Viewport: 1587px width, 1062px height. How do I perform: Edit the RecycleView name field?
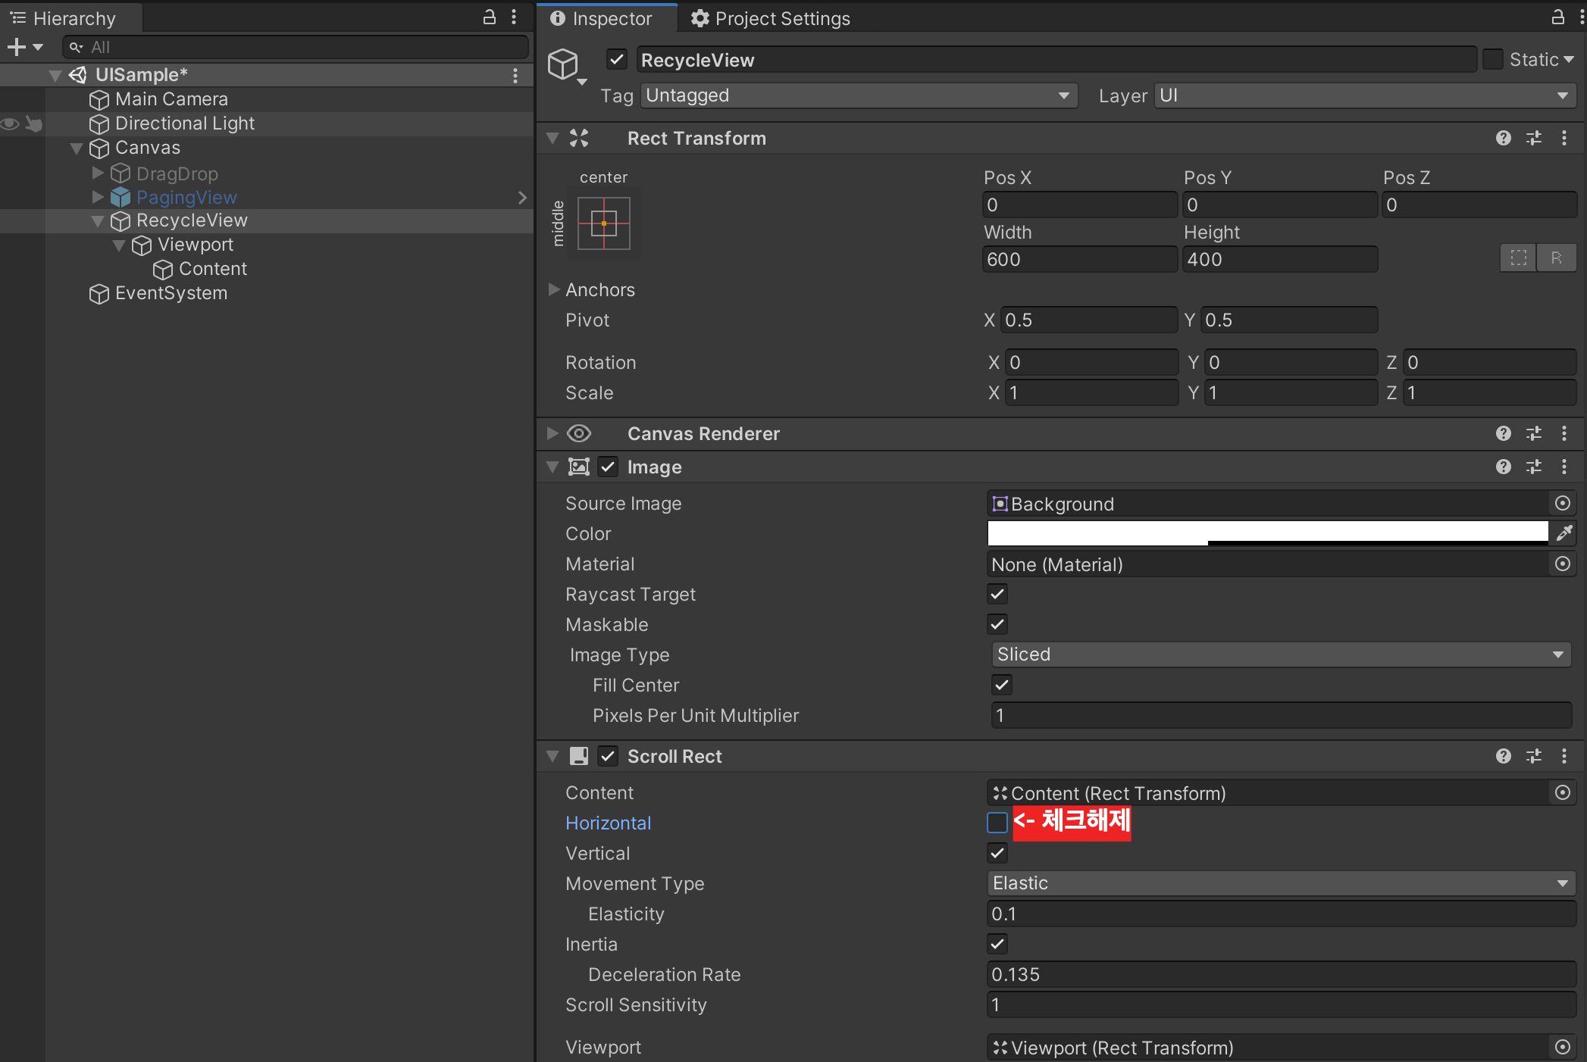(1057, 60)
